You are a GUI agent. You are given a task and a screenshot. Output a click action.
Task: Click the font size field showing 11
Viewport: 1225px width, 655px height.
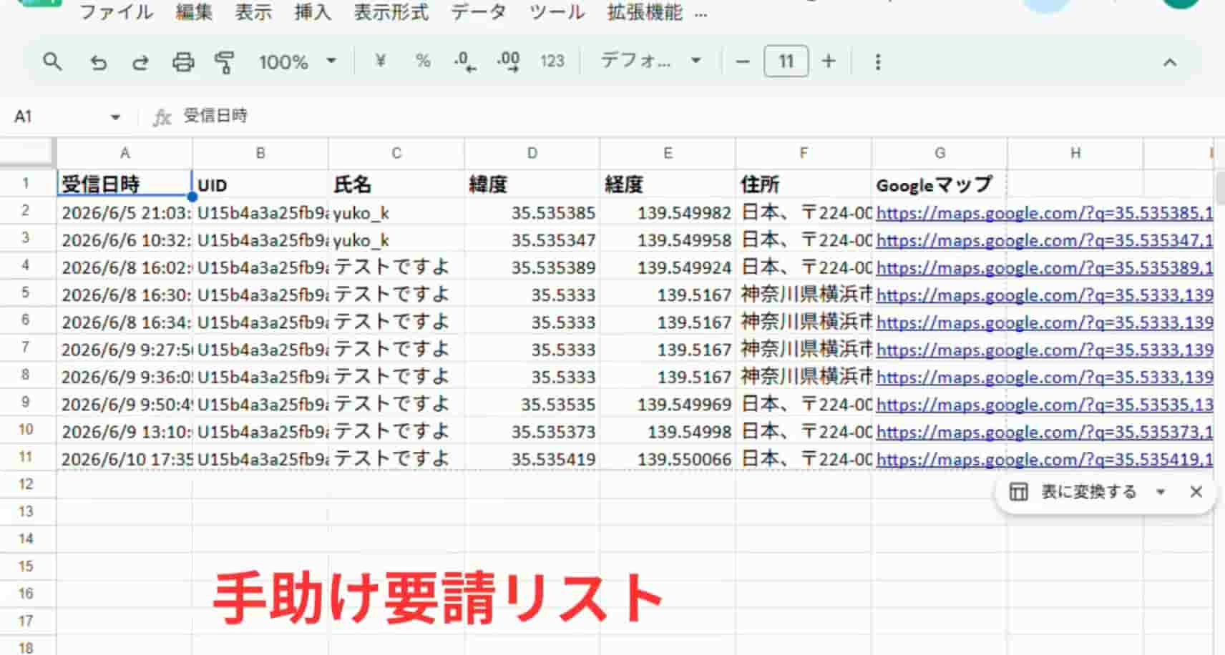pos(786,61)
